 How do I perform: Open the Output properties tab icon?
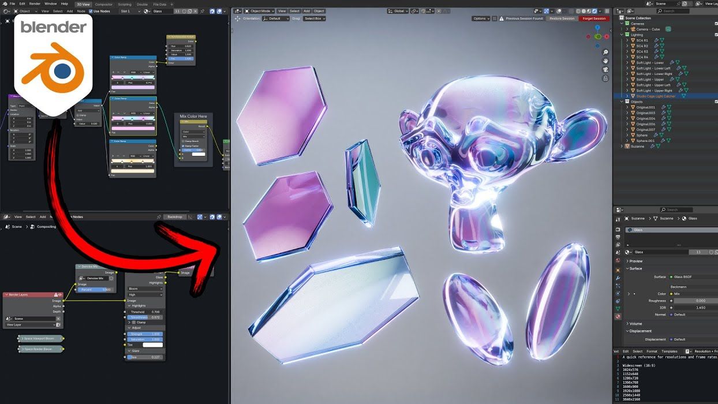pos(618,237)
